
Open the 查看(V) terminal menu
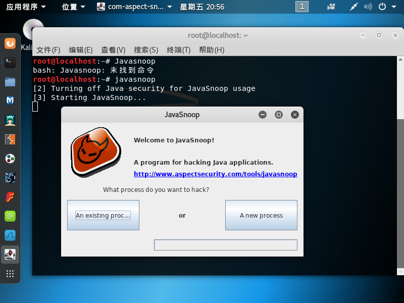113,49
